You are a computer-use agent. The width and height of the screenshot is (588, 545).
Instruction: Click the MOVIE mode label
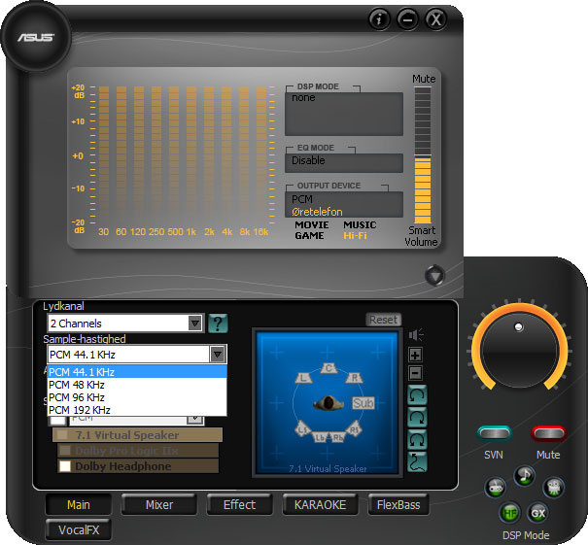[312, 224]
